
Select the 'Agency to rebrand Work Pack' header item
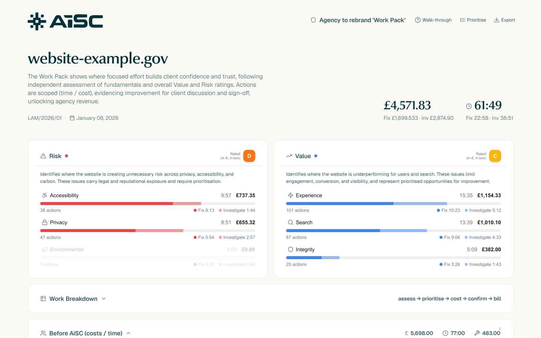click(358, 20)
